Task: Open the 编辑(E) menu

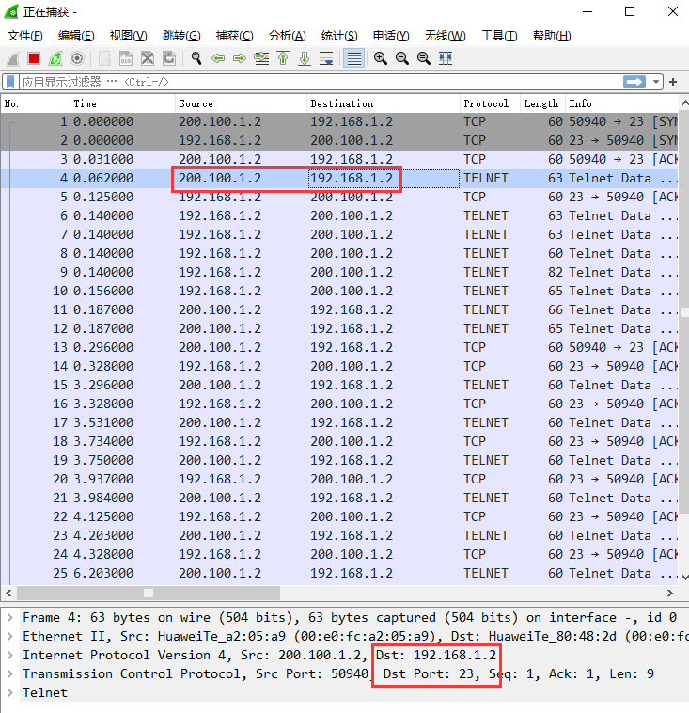Action: click(76, 36)
